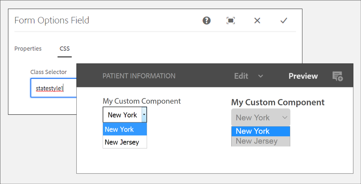Screen dimensions: 361x184
Task: Switch to the Properties tab
Action: click(28, 49)
